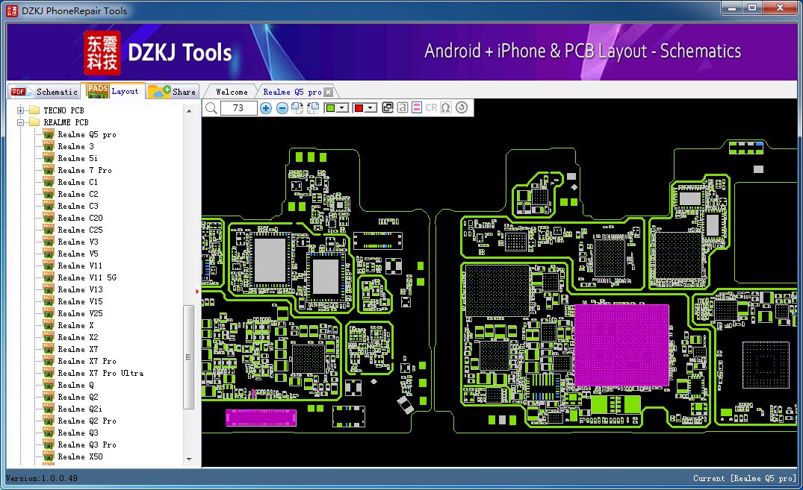
Task: Select the TECNO PCB folder label
Action: 63,110
